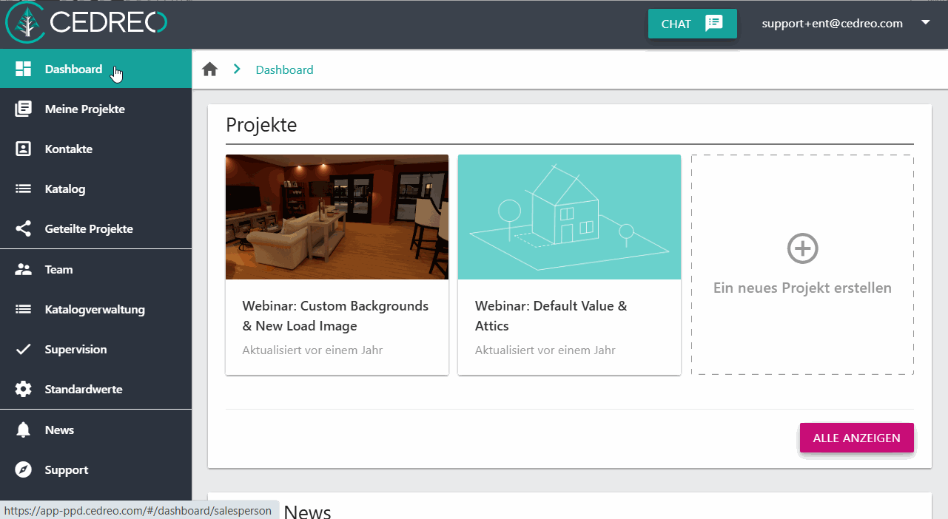Click the Support compass icon

point(24,469)
